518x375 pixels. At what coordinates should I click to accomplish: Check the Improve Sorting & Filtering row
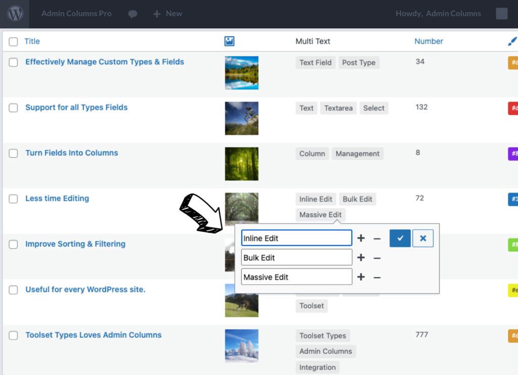pyautogui.click(x=13, y=244)
